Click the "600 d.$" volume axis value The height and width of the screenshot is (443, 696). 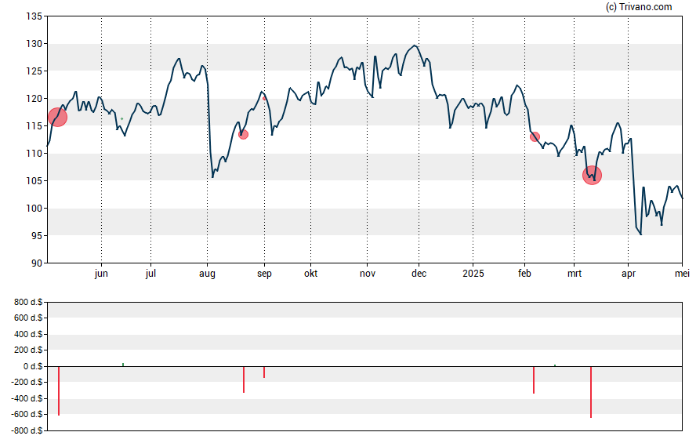click(28, 318)
